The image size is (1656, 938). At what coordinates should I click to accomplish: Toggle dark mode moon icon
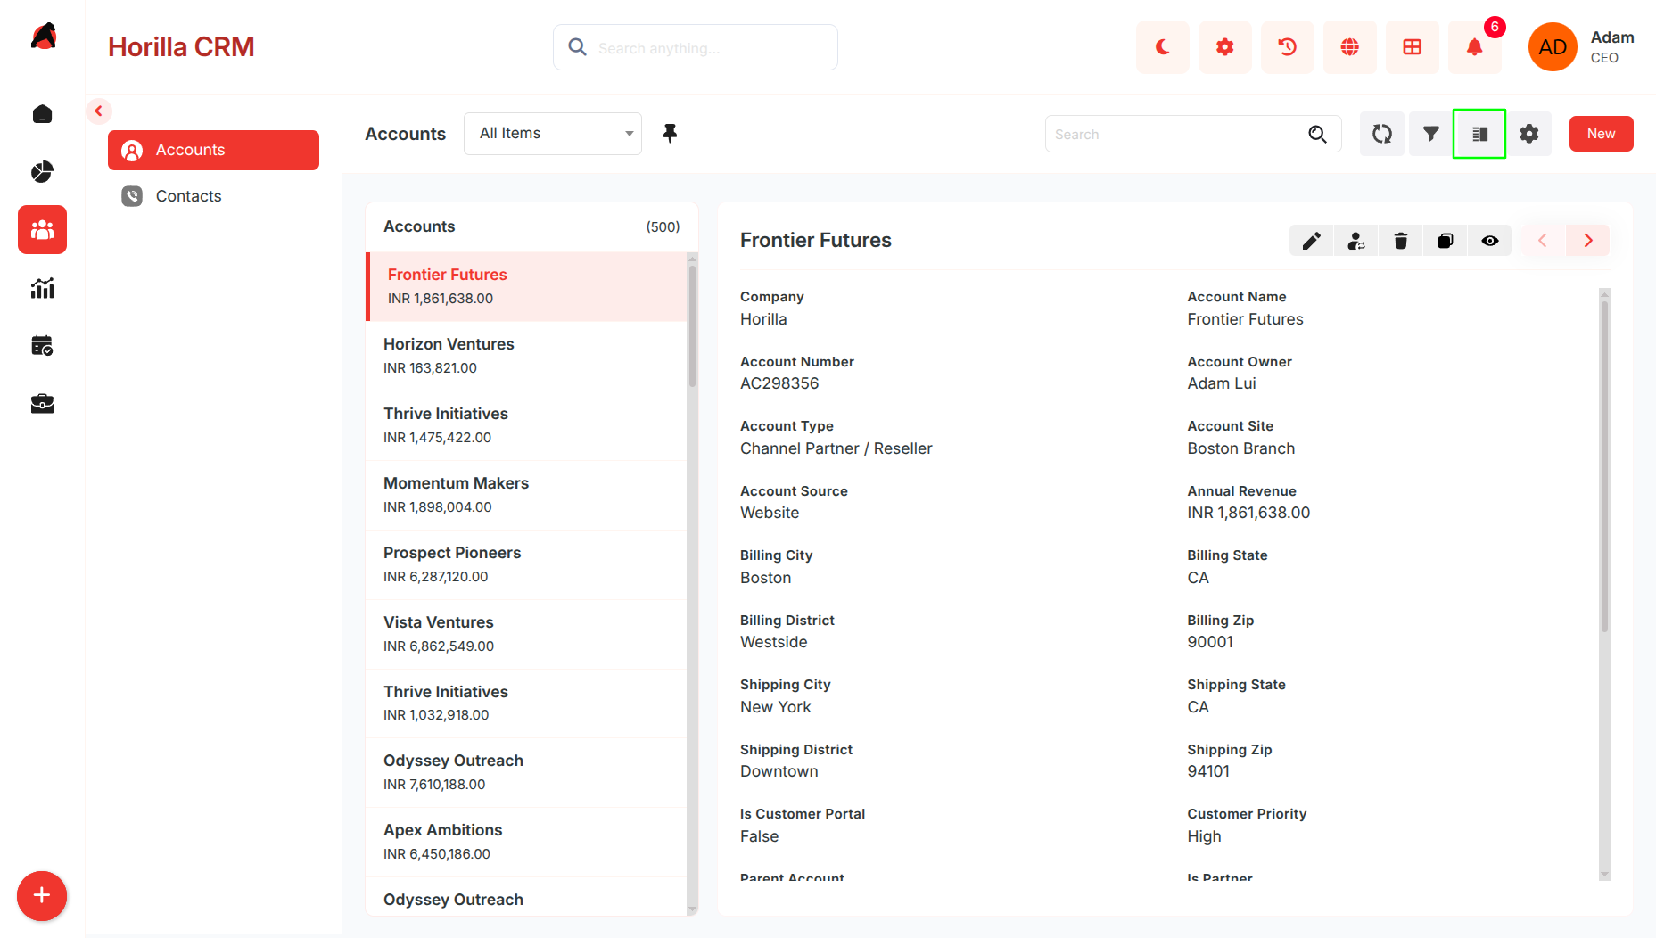tap(1162, 47)
